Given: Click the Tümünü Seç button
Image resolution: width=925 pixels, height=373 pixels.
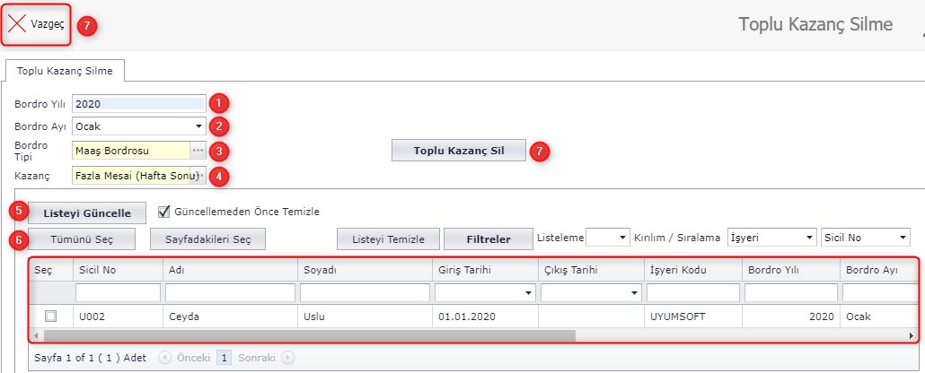Looking at the screenshot, I should pos(82,239).
